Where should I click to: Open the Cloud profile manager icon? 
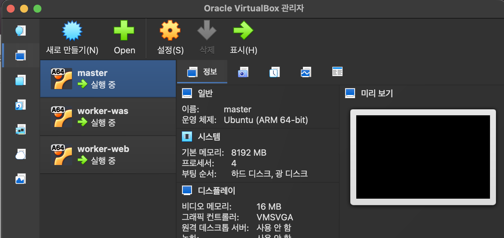pyautogui.click(x=20, y=154)
